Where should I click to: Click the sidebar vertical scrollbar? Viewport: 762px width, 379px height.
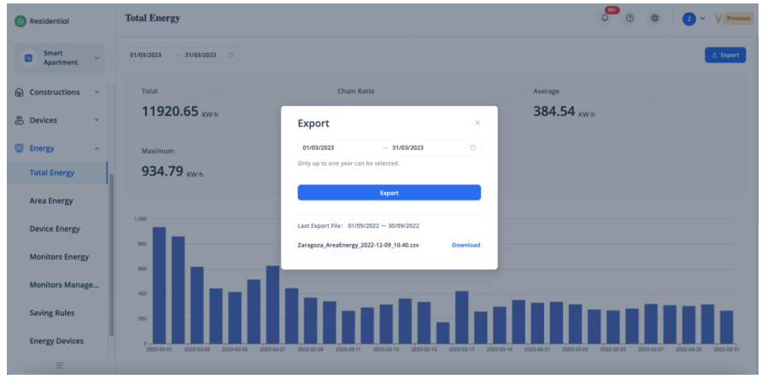pos(111,256)
